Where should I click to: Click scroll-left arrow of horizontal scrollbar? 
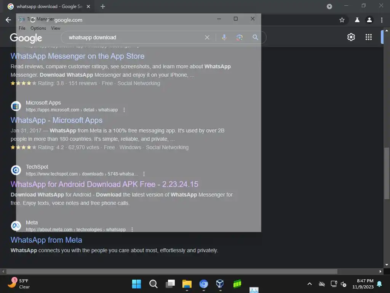pos(3,271)
